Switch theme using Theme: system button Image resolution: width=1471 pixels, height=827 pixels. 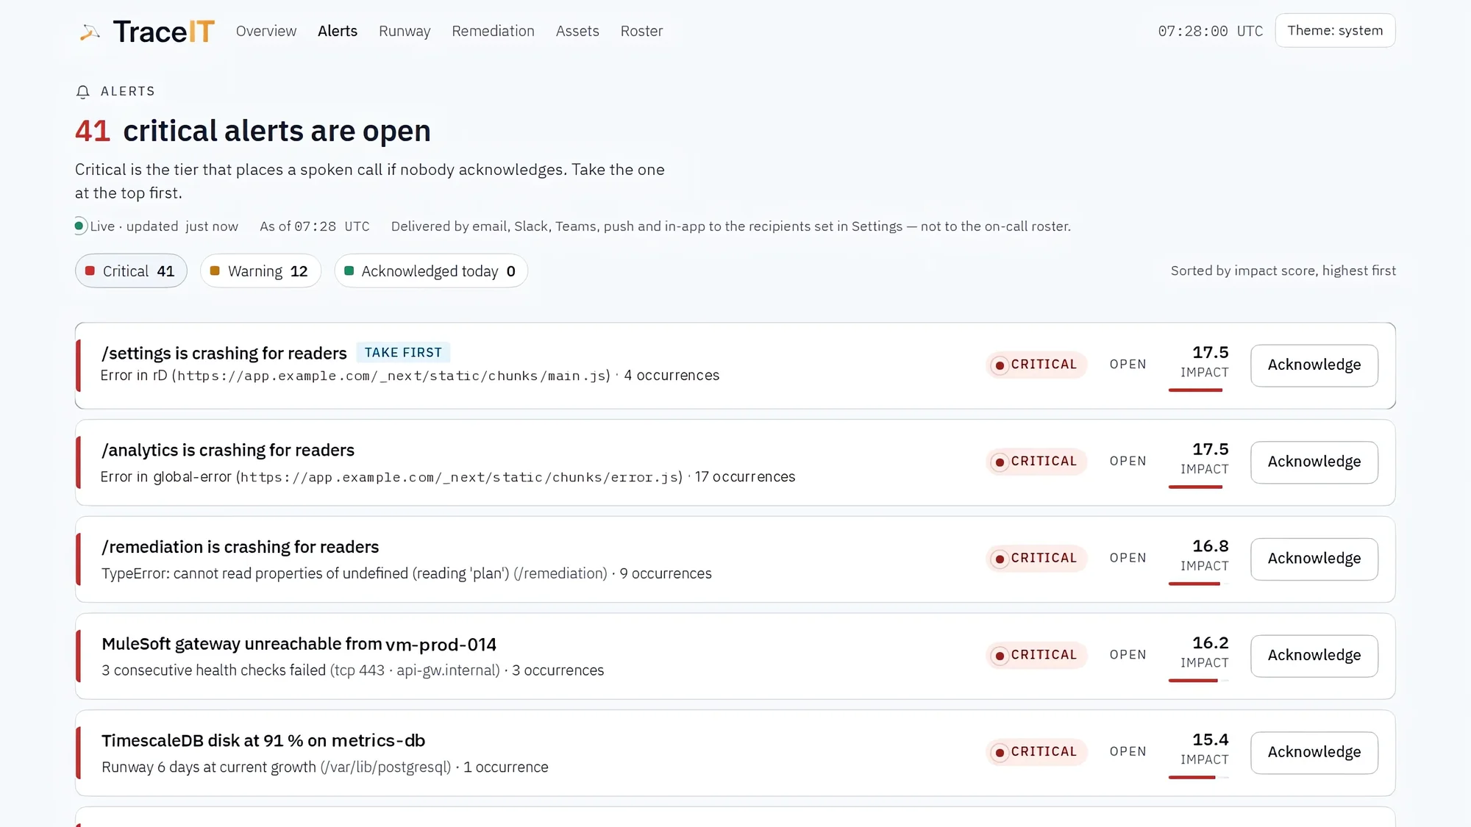pos(1335,30)
